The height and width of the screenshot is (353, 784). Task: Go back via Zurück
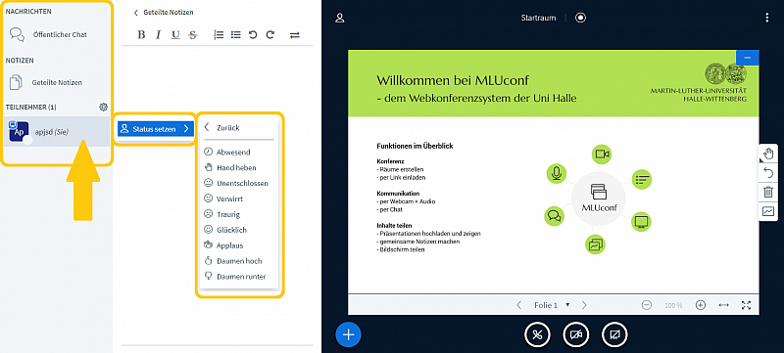pos(222,128)
